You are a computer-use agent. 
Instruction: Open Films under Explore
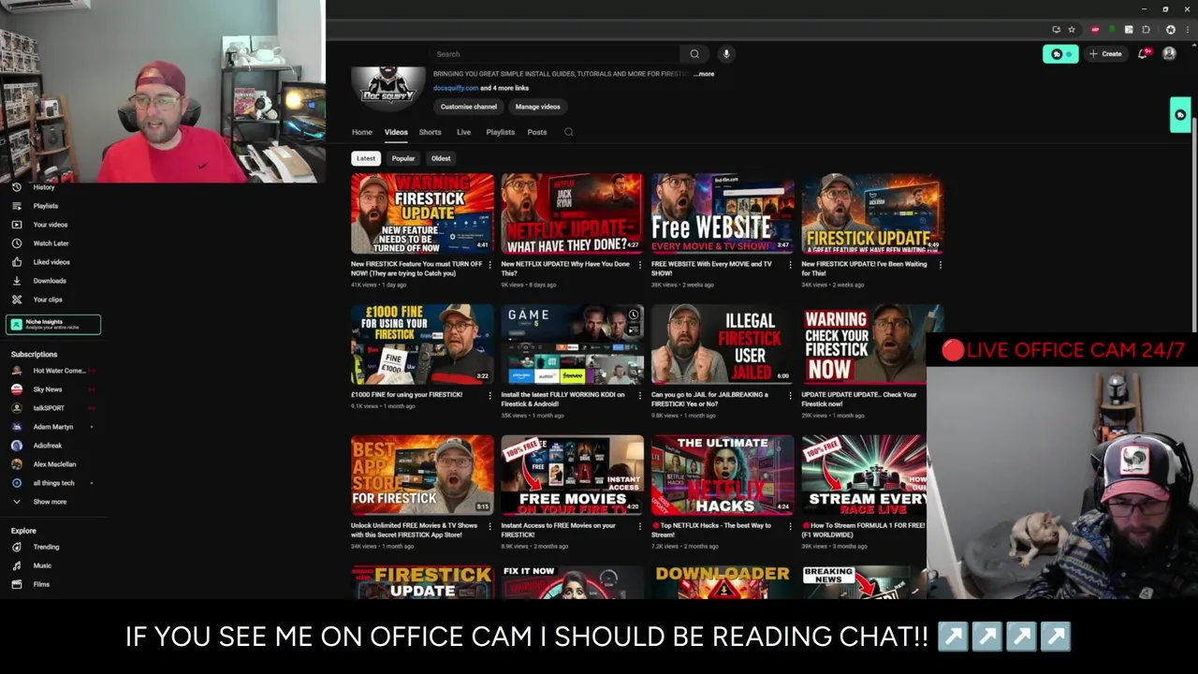coord(41,584)
